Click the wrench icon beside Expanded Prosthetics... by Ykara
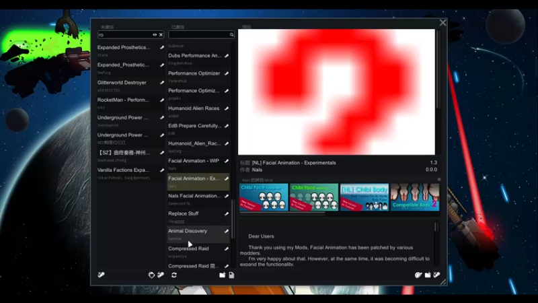This screenshot has height=303, width=538. 161,47
